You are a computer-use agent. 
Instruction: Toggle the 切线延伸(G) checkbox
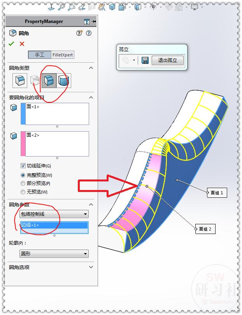23,166
